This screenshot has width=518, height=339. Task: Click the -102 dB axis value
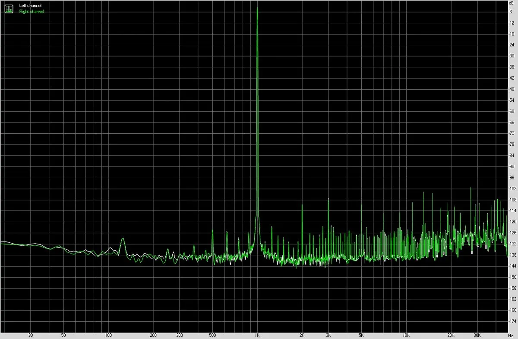[x=512, y=188]
